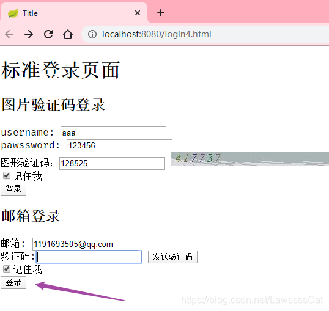This screenshot has height=311, width=329.
Task: Click the empty 验证码 input field
Action: point(89,257)
